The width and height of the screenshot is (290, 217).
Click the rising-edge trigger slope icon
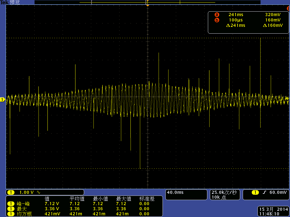coord(264,192)
